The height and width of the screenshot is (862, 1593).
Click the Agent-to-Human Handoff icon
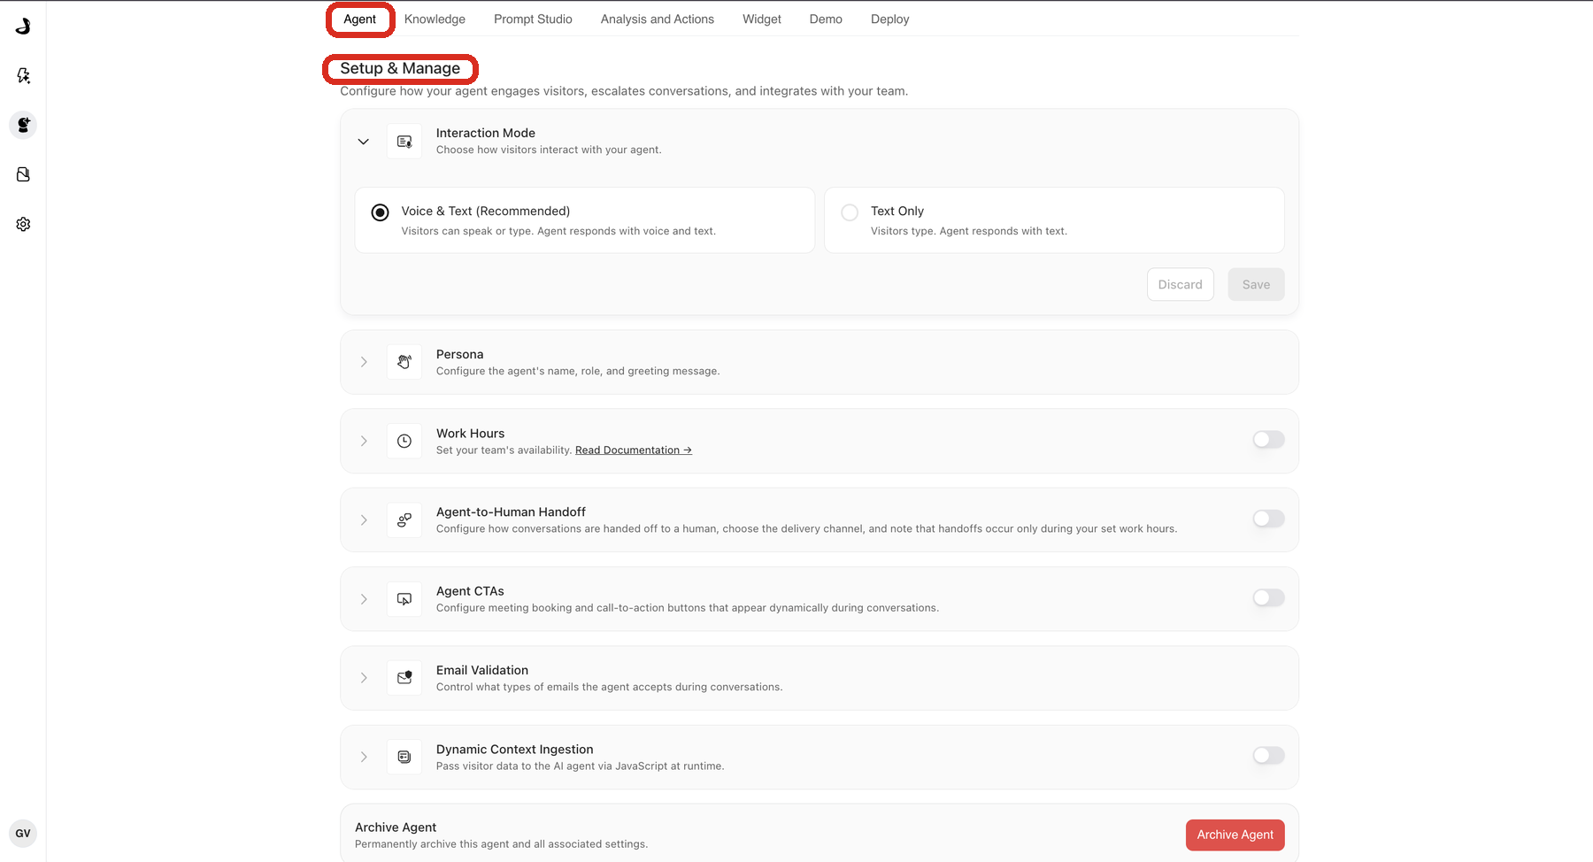tap(404, 520)
